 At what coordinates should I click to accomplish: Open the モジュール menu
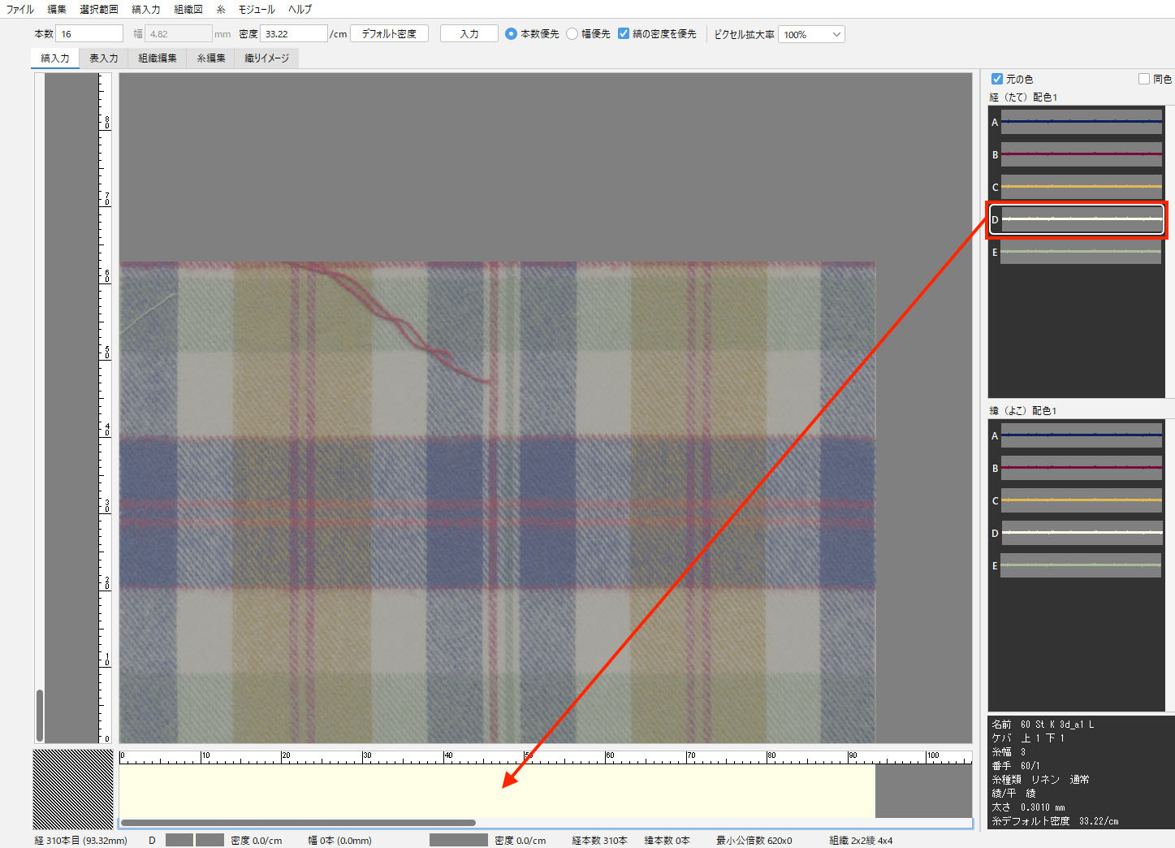pos(256,9)
